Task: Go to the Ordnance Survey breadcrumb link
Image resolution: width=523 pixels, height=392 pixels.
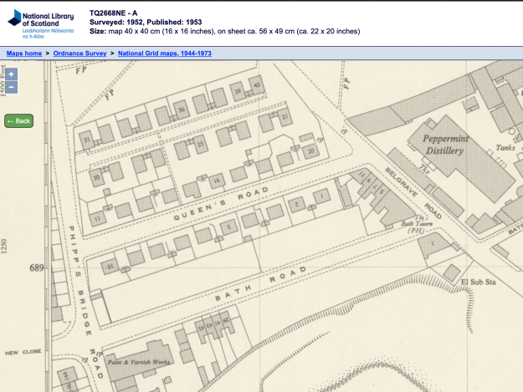Action: coord(79,53)
